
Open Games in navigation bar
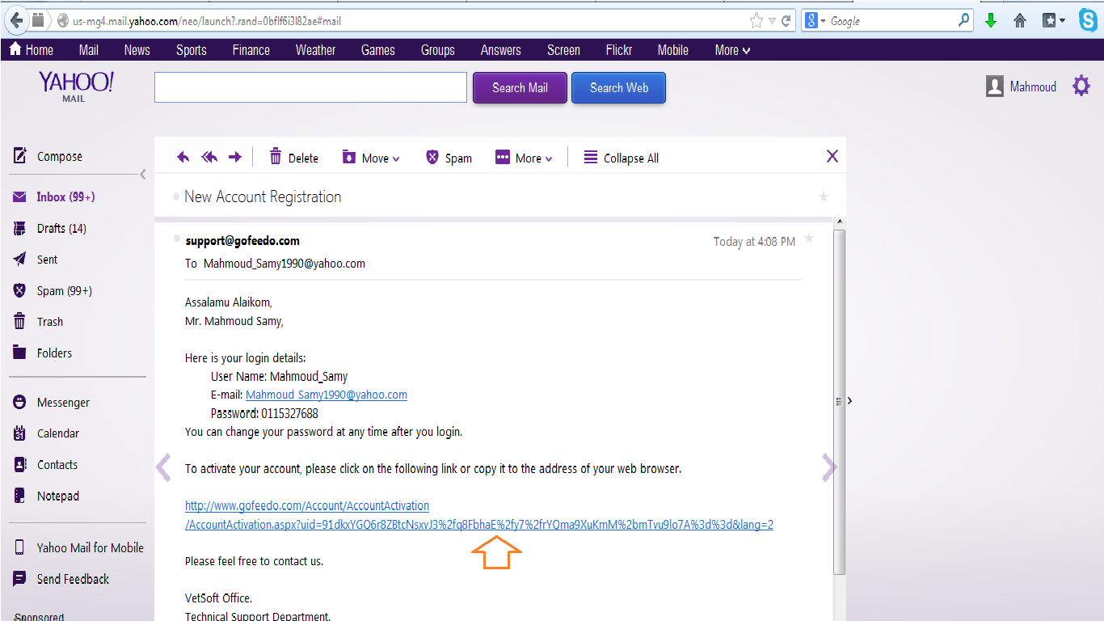click(378, 50)
